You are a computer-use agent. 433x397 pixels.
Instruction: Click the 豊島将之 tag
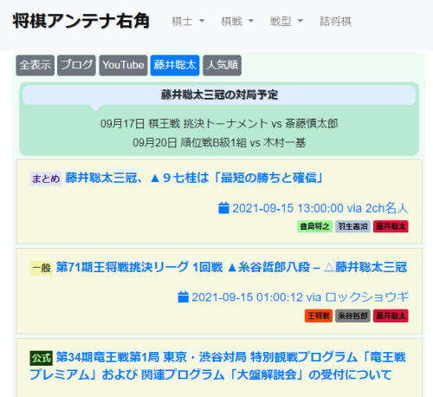pos(314,226)
